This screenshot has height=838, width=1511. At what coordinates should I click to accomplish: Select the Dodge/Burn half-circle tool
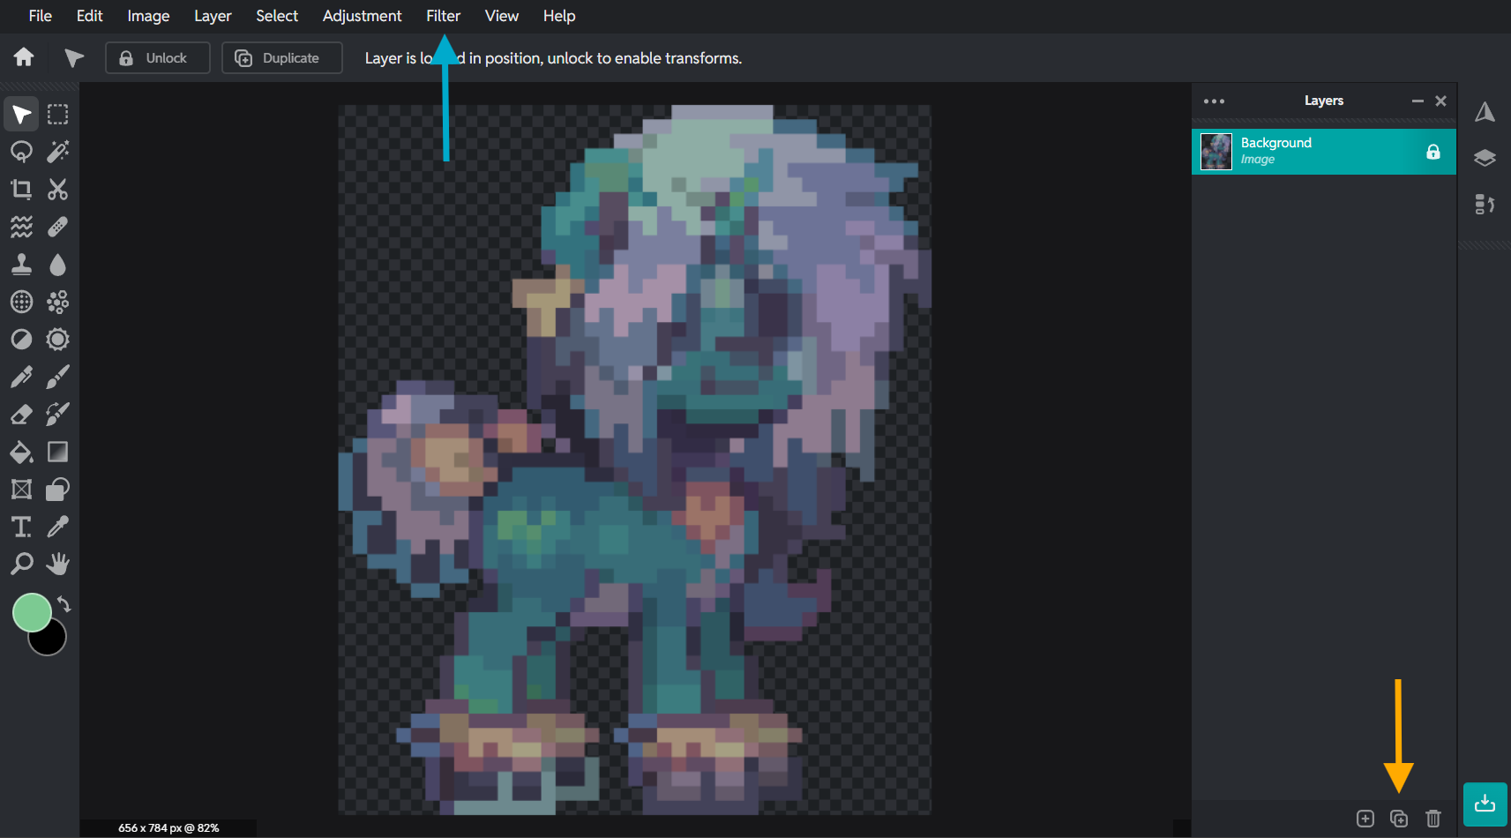21,340
